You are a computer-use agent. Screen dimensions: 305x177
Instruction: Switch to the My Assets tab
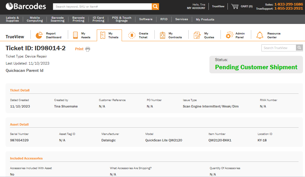[x=86, y=35]
